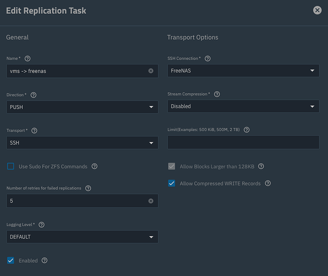Close the Edit Replication Task dialog

pos(317,10)
